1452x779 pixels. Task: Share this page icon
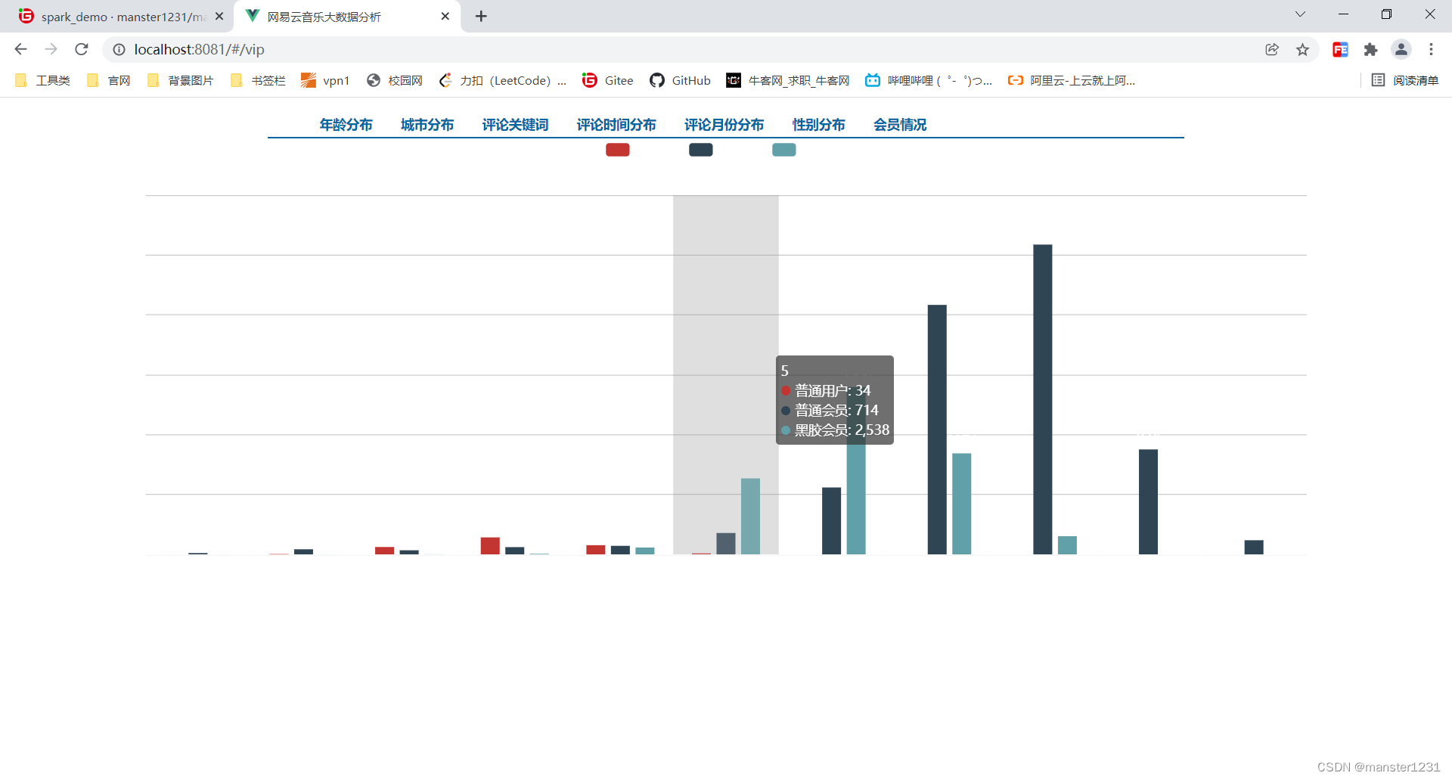(x=1272, y=49)
